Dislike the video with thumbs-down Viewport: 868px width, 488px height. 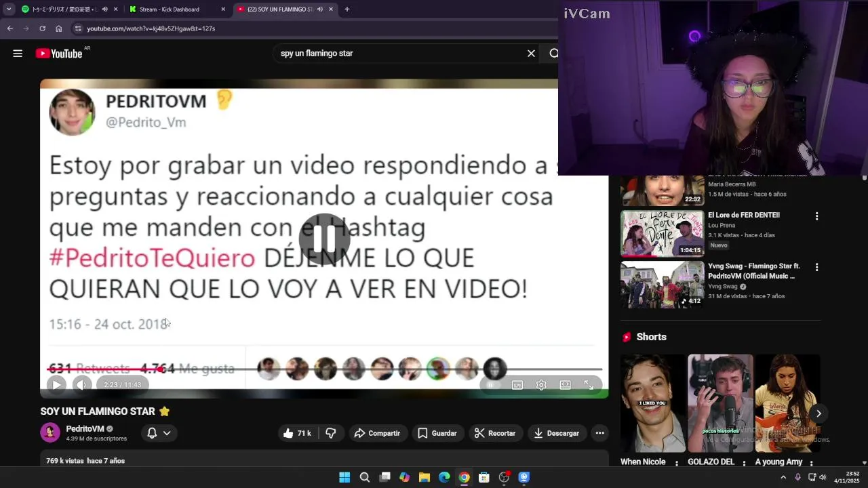[x=330, y=433]
